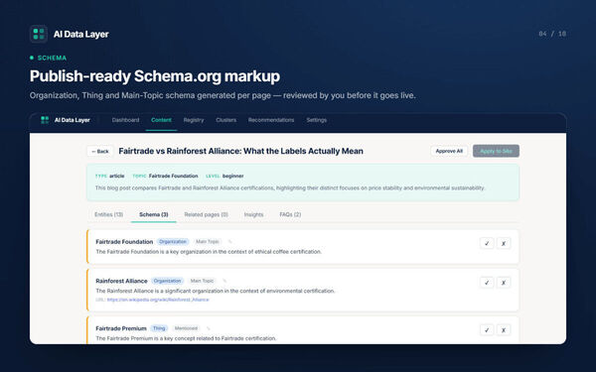This screenshot has height=372, width=596.
Task: Click the Organization badge on Rainforest Alliance
Action: click(167, 281)
